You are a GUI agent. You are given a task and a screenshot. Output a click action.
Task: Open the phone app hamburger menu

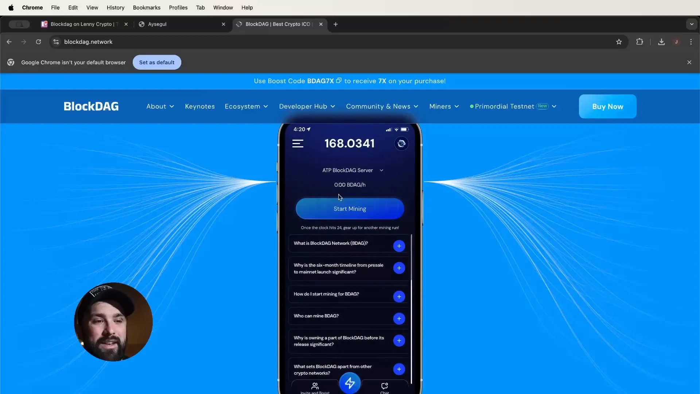pyautogui.click(x=298, y=144)
